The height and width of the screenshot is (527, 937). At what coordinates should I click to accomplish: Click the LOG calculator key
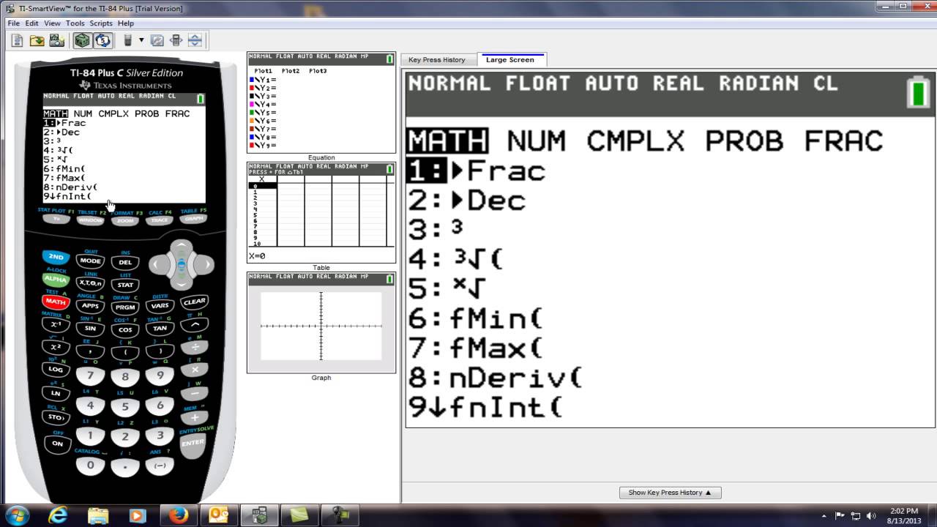click(x=56, y=370)
